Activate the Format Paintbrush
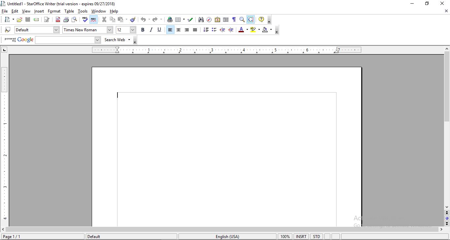The height and width of the screenshot is (240, 450). click(x=133, y=19)
